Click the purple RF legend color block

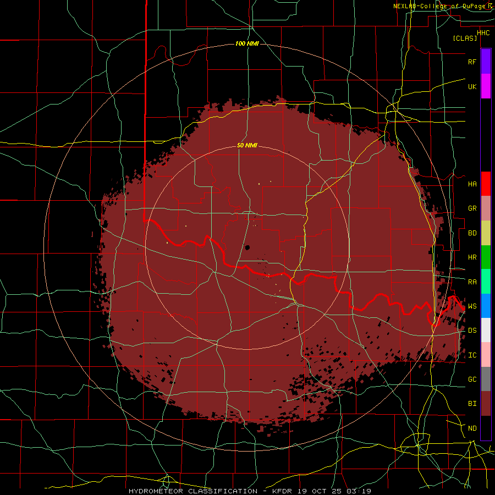point(486,62)
